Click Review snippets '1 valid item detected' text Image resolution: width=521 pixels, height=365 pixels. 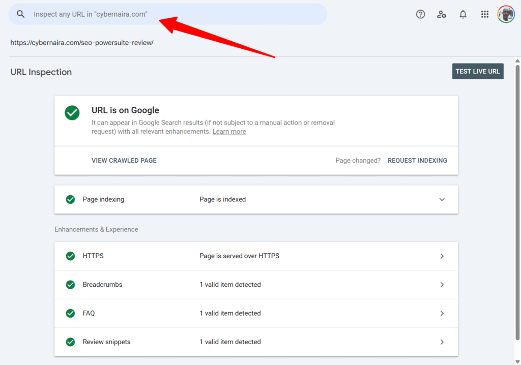coord(230,342)
